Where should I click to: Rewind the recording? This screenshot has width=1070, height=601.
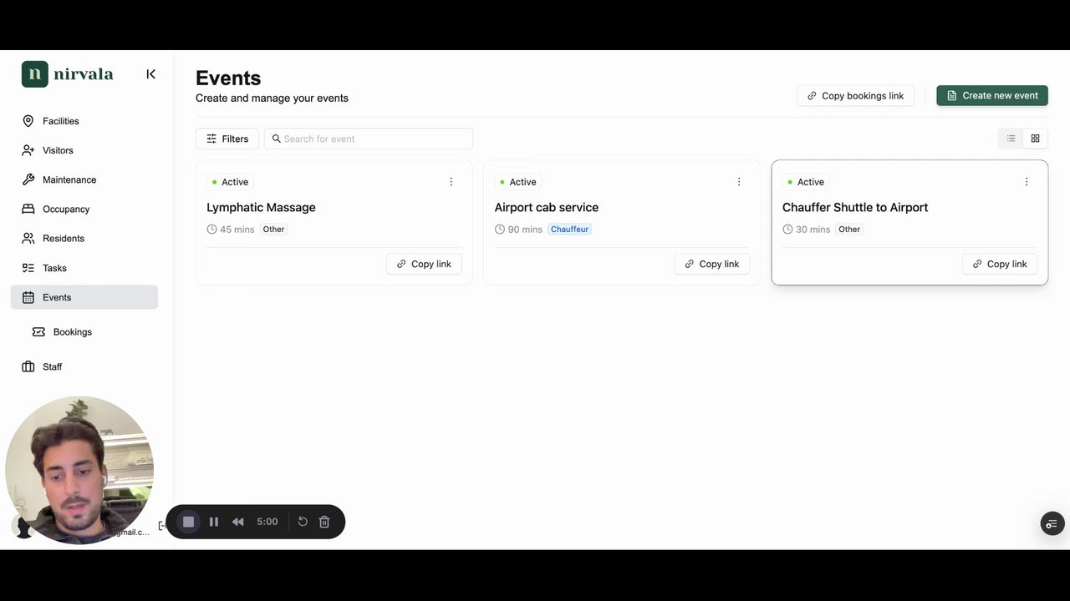click(238, 522)
